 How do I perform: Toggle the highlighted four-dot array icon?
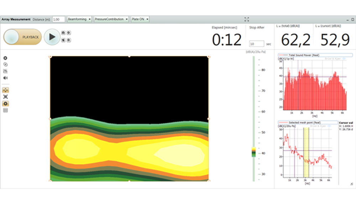pos(5,90)
